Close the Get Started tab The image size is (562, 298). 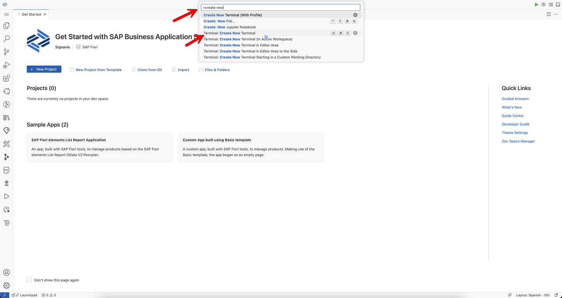tap(45, 14)
